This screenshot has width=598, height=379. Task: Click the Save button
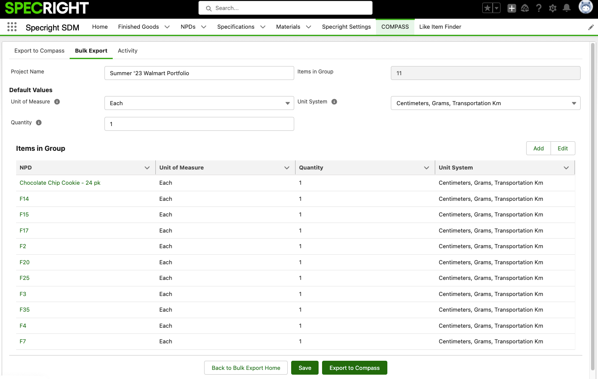[305, 368]
